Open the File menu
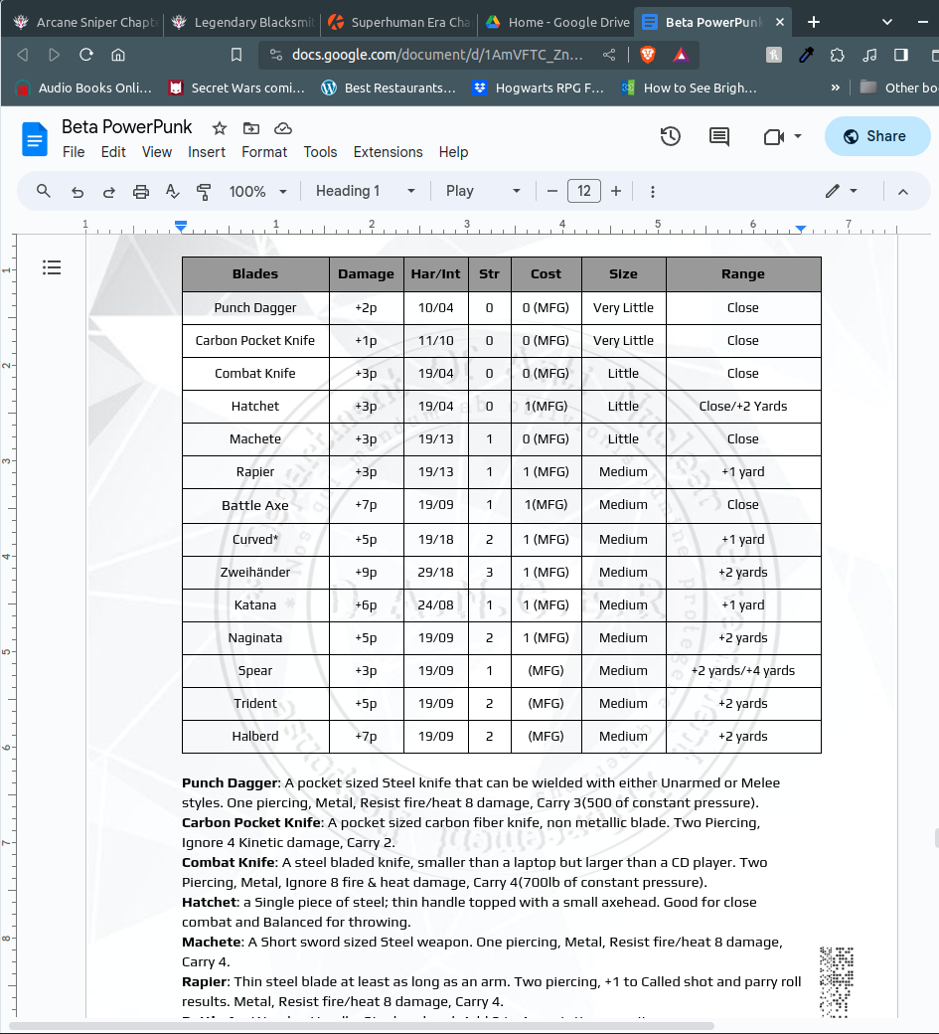 [74, 152]
